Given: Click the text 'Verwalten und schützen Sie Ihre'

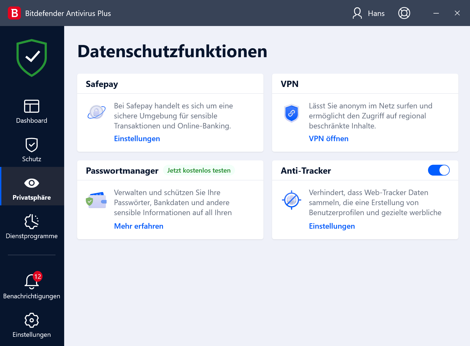Looking at the screenshot, I should pyautogui.click(x=167, y=192).
